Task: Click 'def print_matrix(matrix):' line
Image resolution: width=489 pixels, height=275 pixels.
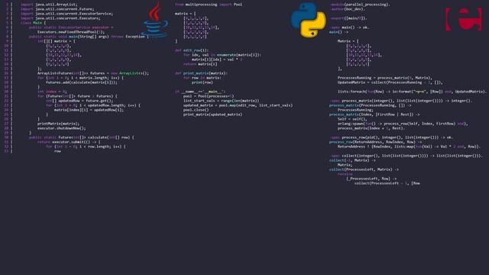Action: click(201, 73)
